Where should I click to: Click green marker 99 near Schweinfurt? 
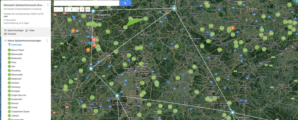pyautogui.click(x=194, y=67)
